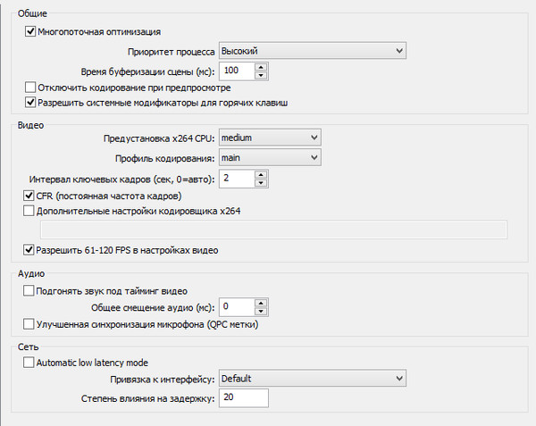The width and height of the screenshot is (536, 426).
Task: Expand Профиль кодирования combo box
Action: coord(270,157)
